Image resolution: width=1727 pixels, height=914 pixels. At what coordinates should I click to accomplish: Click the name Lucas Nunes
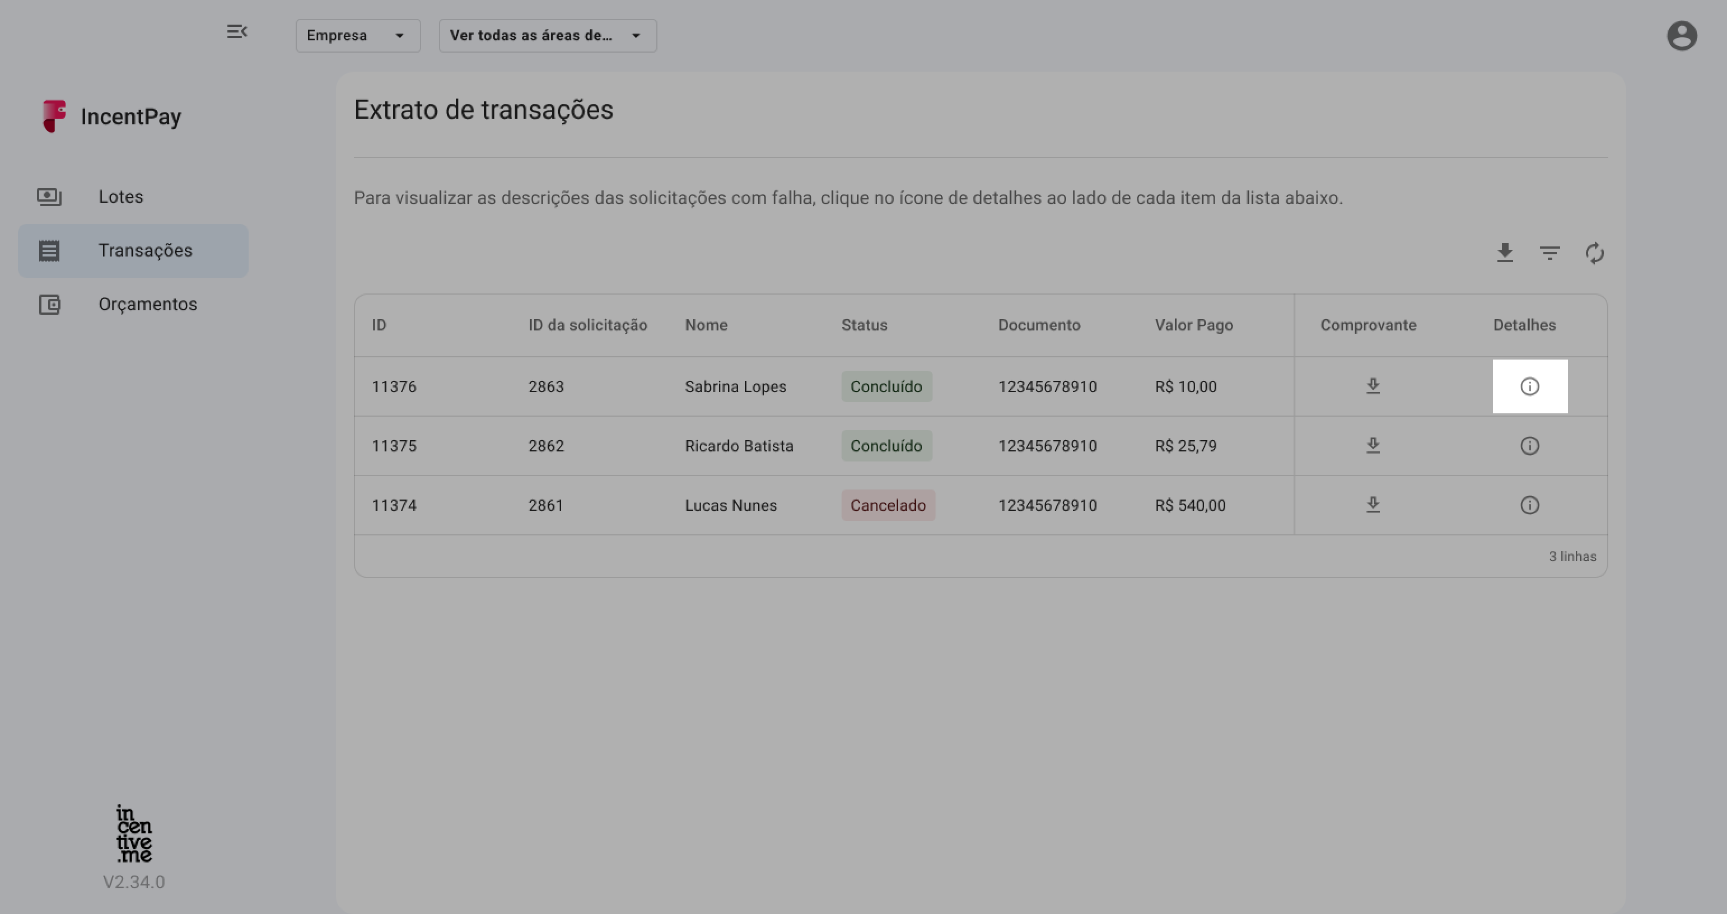coord(731,505)
